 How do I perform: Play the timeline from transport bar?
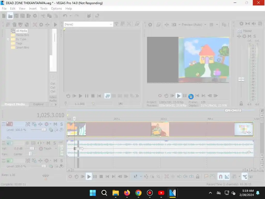(x=89, y=177)
